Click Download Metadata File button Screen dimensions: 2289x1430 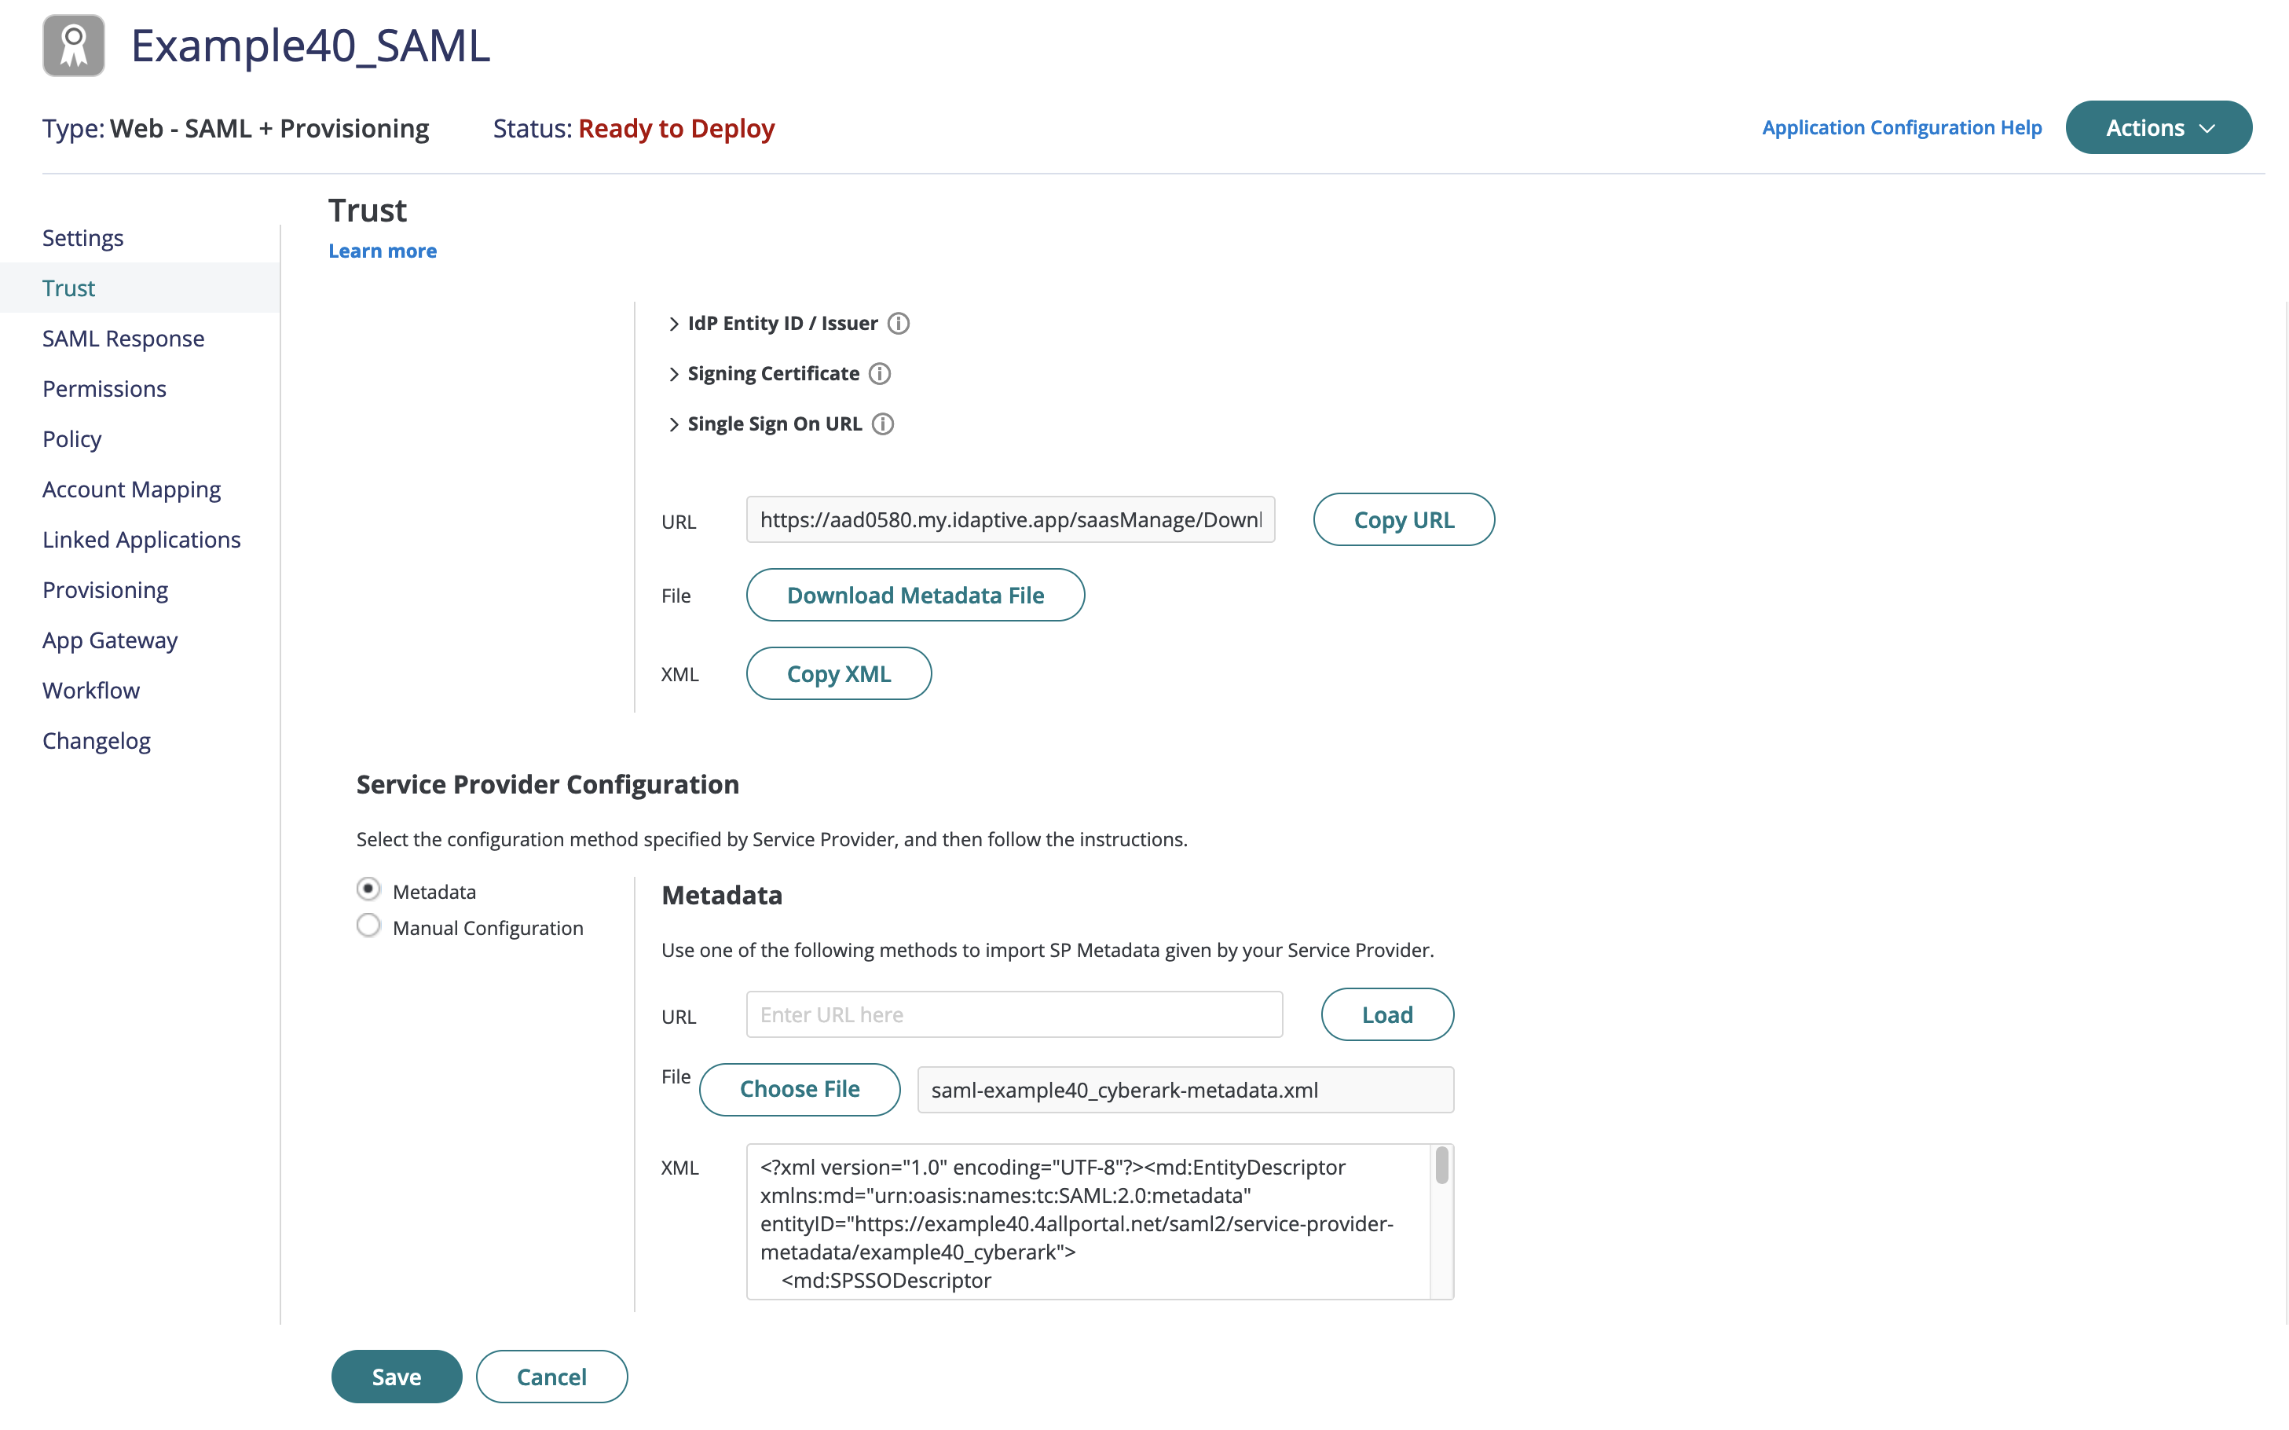[914, 595]
